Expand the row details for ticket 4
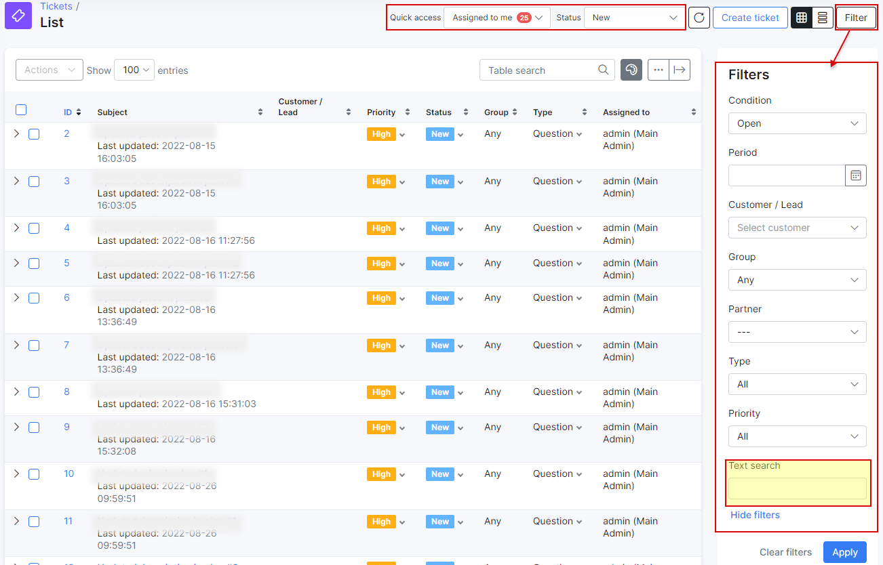Screen dimensions: 883x565 click(x=17, y=228)
